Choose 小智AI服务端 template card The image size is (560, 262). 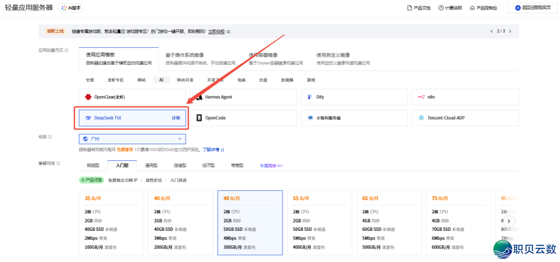pos(354,118)
